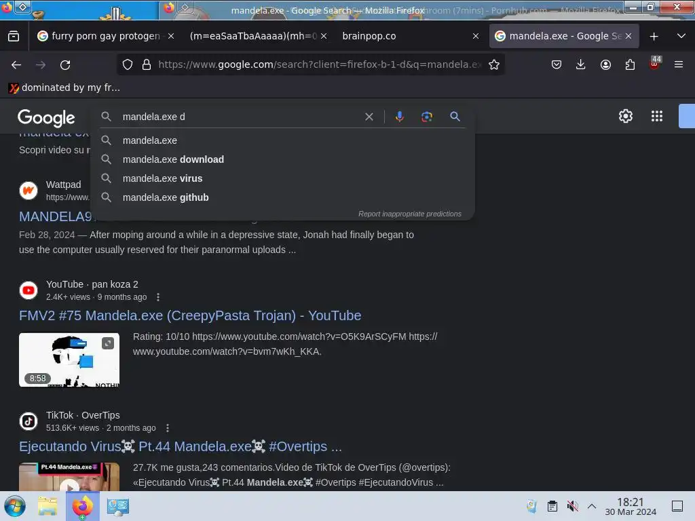Choose suggestion "mandela.exe download"

click(x=283, y=159)
